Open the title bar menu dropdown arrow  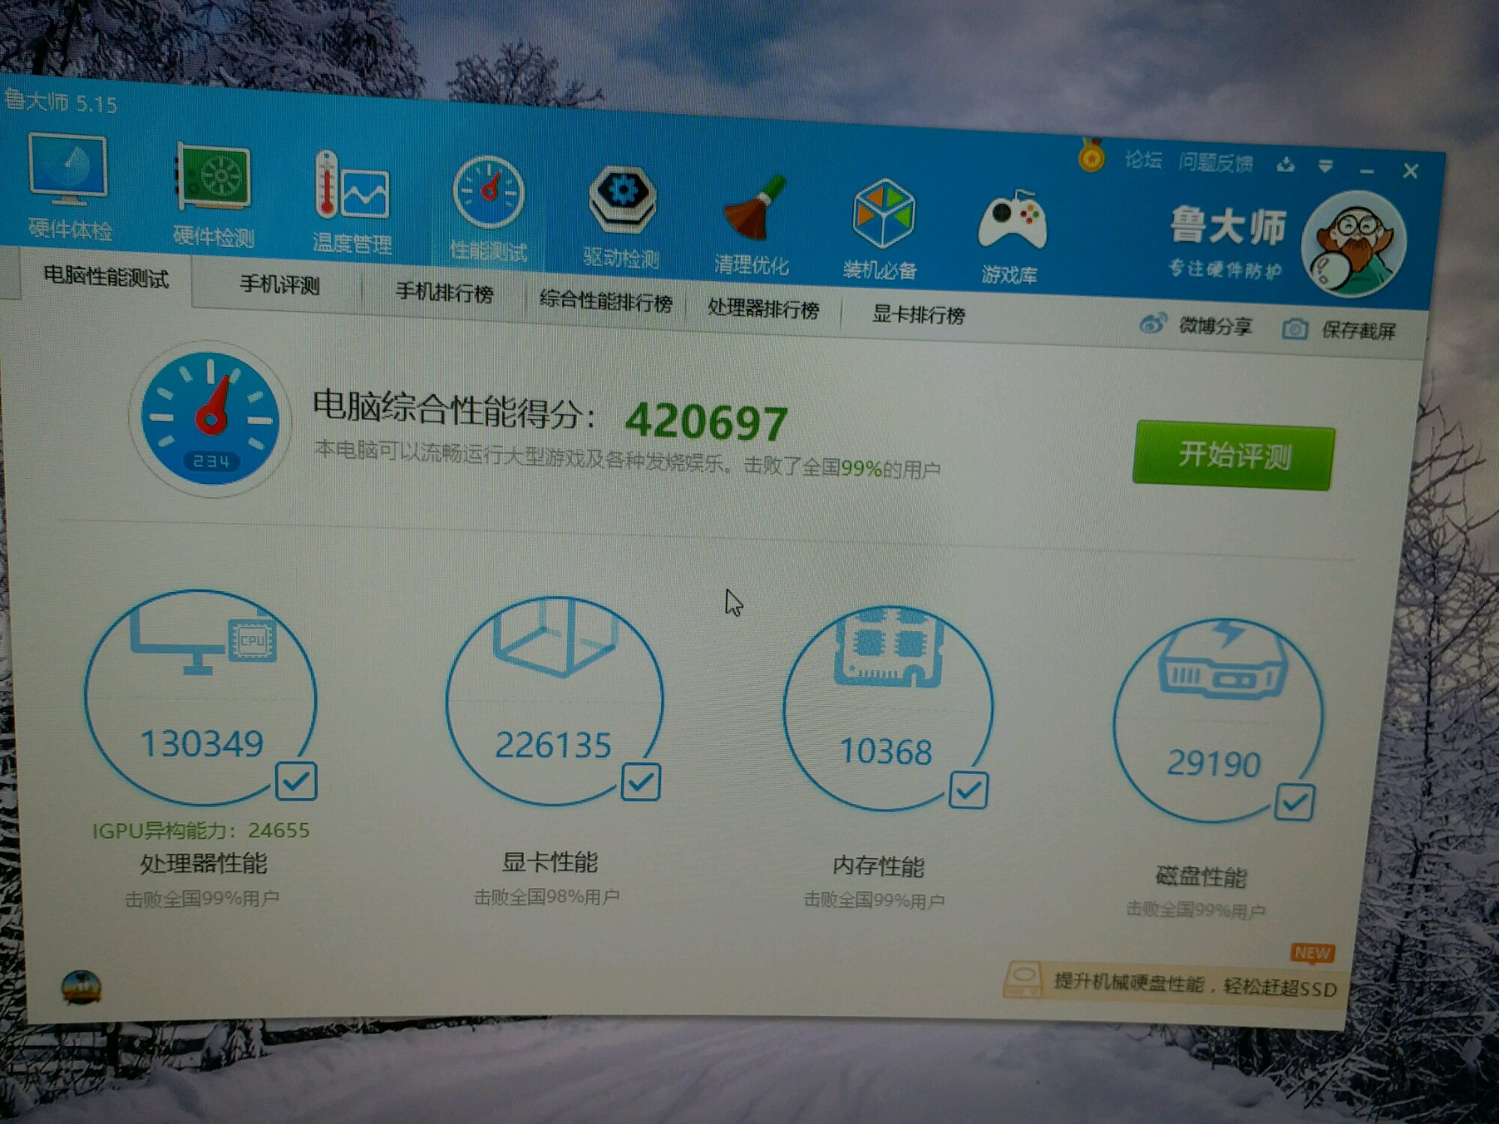click(x=1325, y=166)
